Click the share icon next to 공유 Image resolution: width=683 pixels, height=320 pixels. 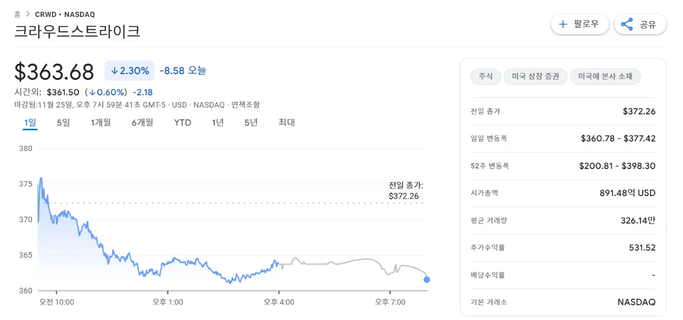tap(626, 24)
